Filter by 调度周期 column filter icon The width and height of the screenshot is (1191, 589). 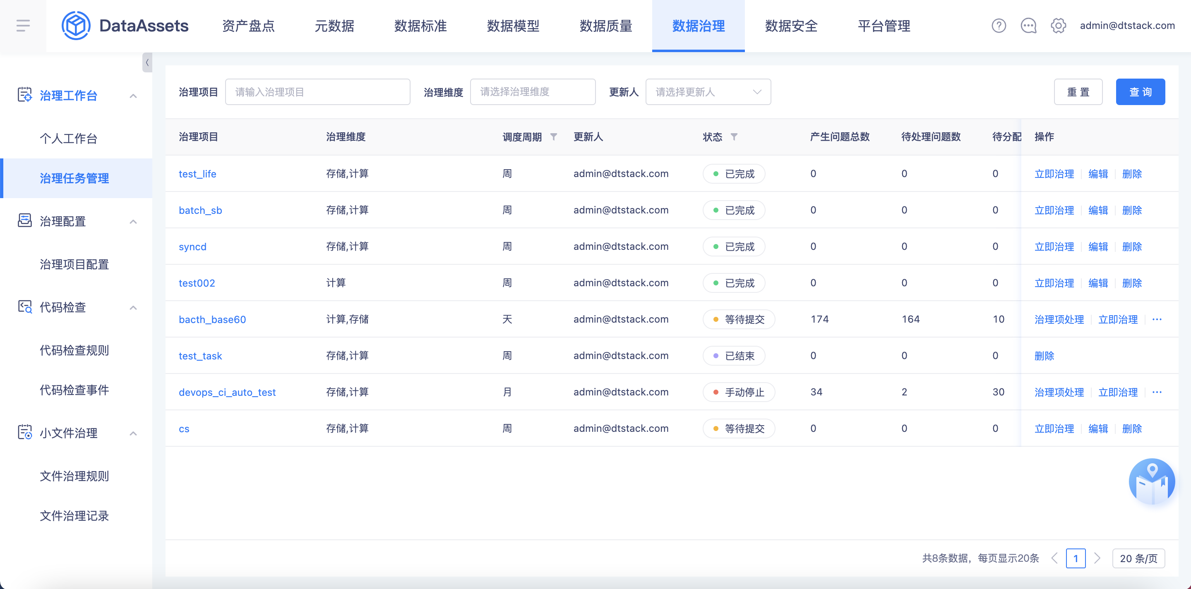553,137
